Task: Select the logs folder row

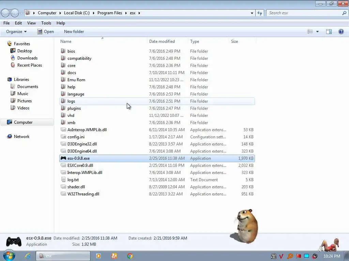Action: point(157,101)
